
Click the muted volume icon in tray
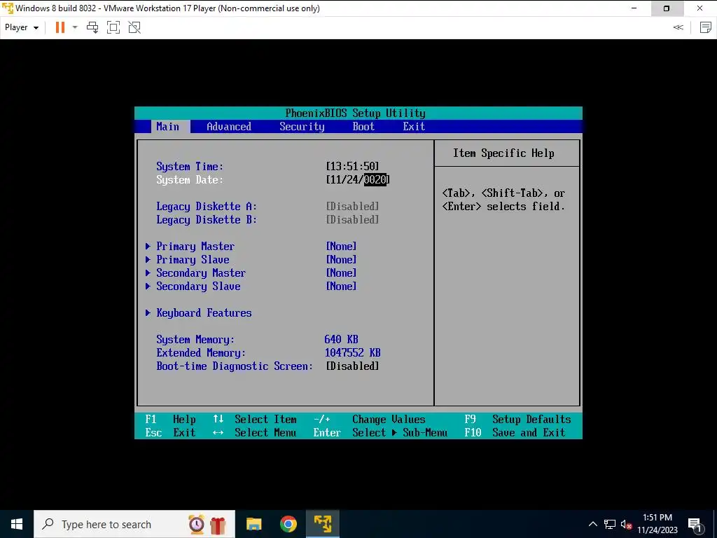[627, 524]
